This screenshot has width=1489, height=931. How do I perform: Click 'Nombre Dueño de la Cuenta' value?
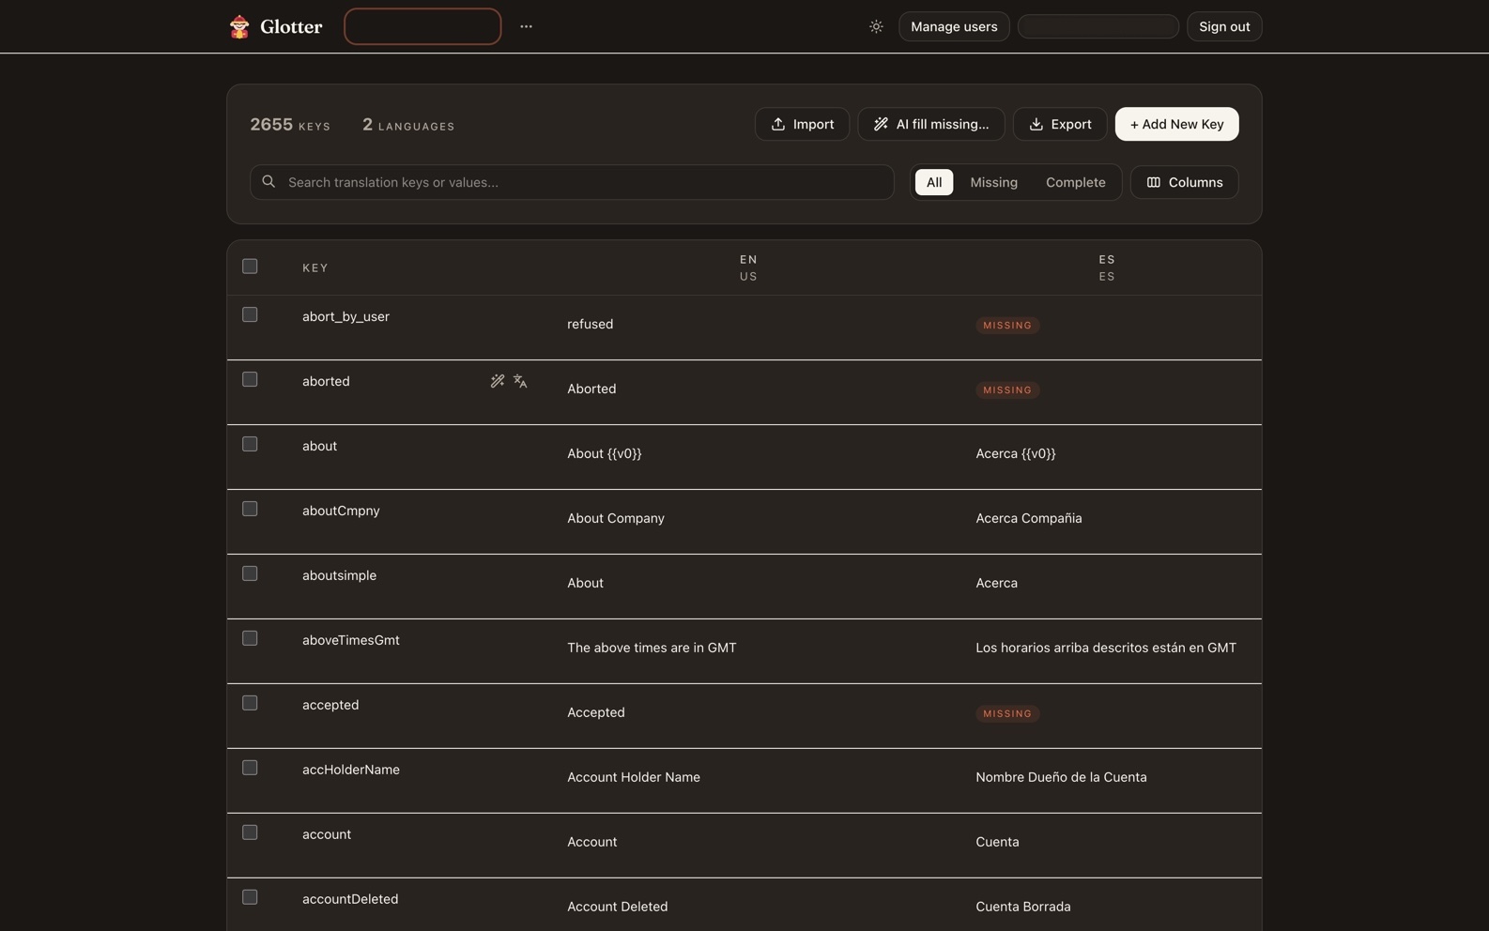click(1061, 777)
